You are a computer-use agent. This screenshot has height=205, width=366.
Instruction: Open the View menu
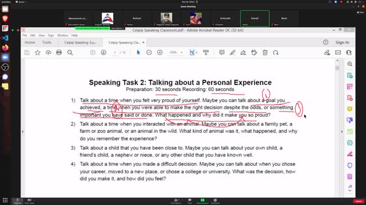pyautogui.click(x=42, y=35)
